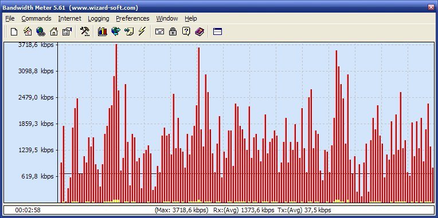438x218 pixels.
Task: Close the Bandwidth Meter window
Action: pos(431,7)
